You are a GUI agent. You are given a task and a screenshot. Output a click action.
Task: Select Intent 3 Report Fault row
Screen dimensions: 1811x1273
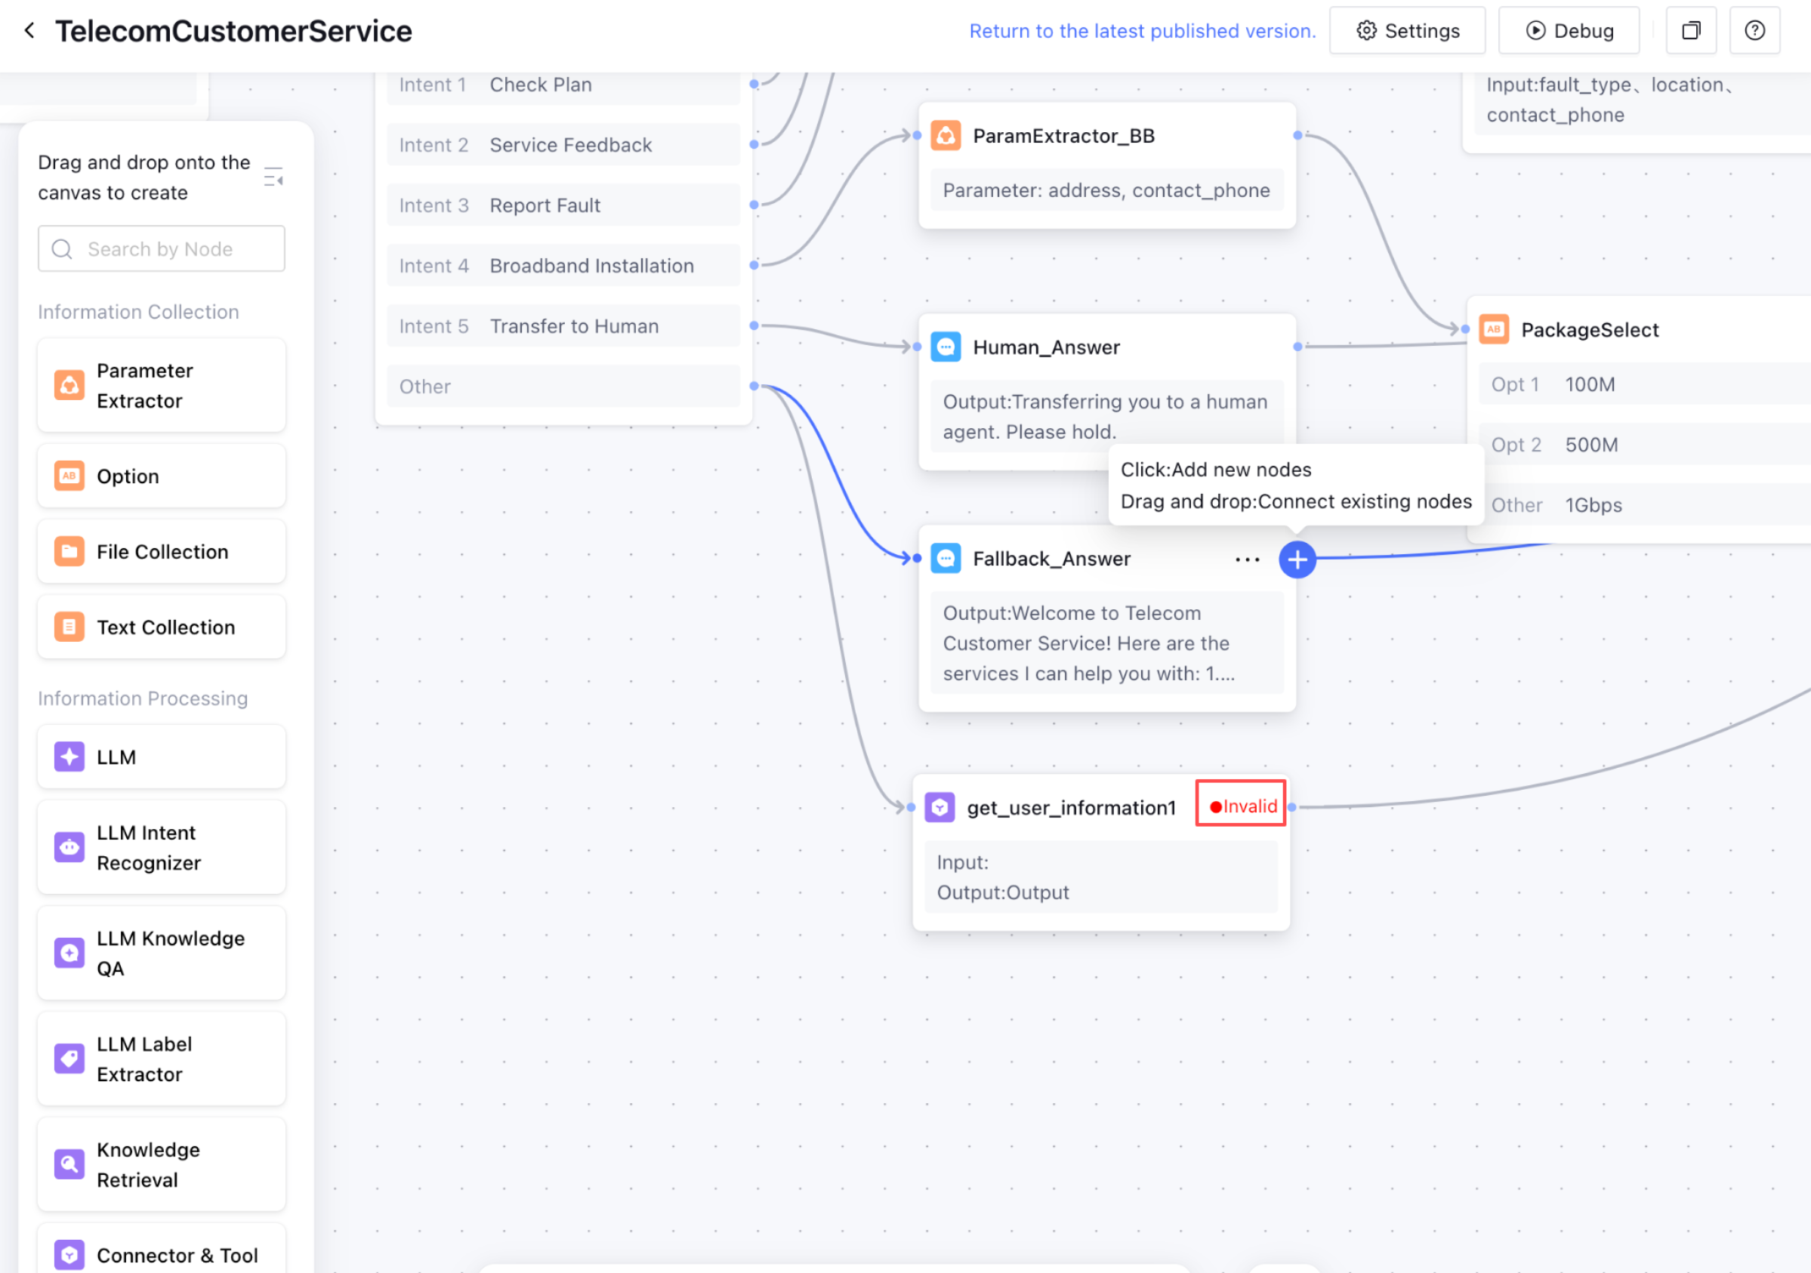(x=563, y=205)
